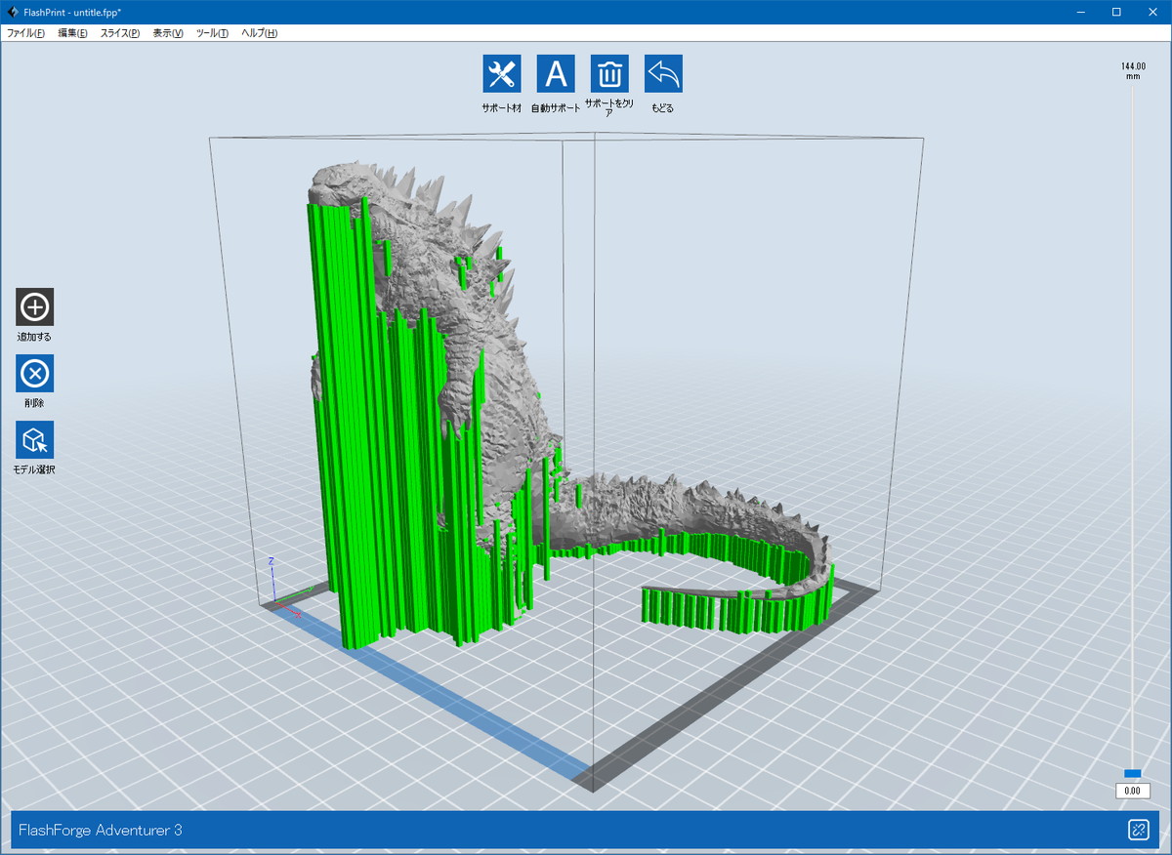Maximize the FlashPrint window
Screen dimensions: 1172x855
point(1116,12)
